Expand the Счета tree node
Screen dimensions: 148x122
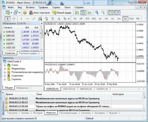pyautogui.click(x=5, y=65)
